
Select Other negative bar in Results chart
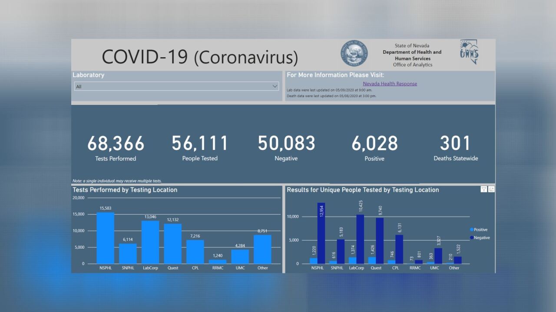[458, 260]
